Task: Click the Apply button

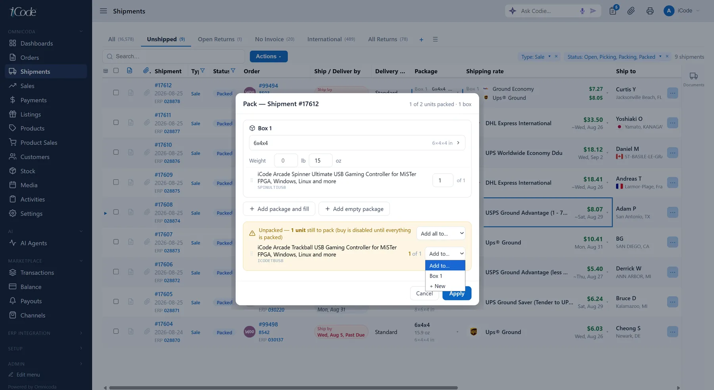Action: (457, 293)
